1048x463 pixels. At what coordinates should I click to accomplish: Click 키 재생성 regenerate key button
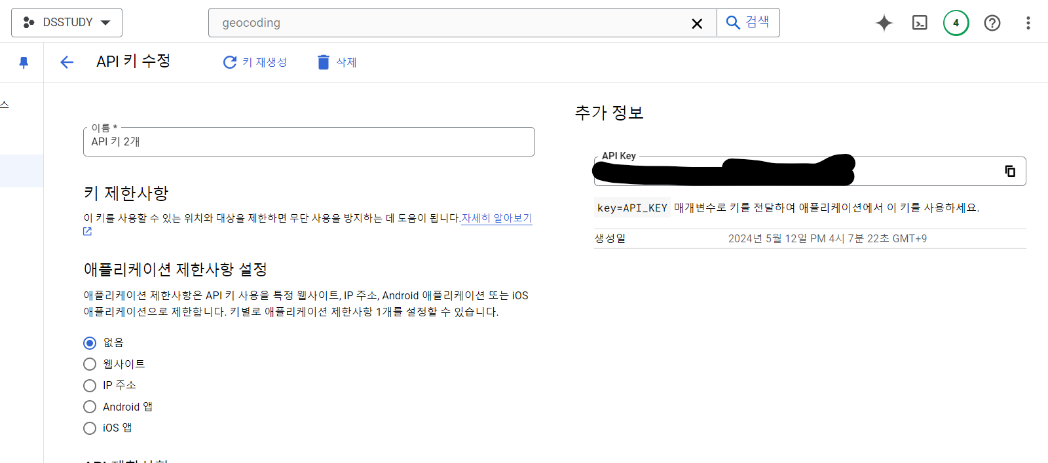255,62
